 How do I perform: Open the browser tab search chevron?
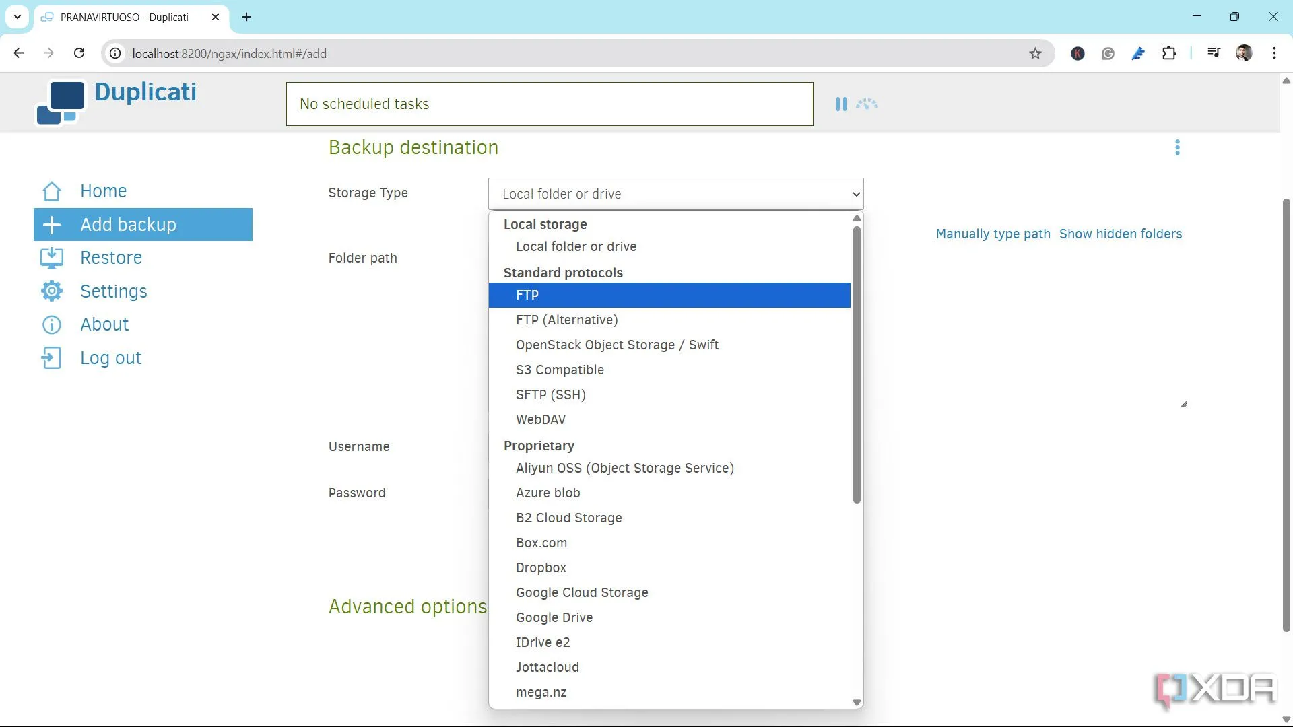click(18, 17)
